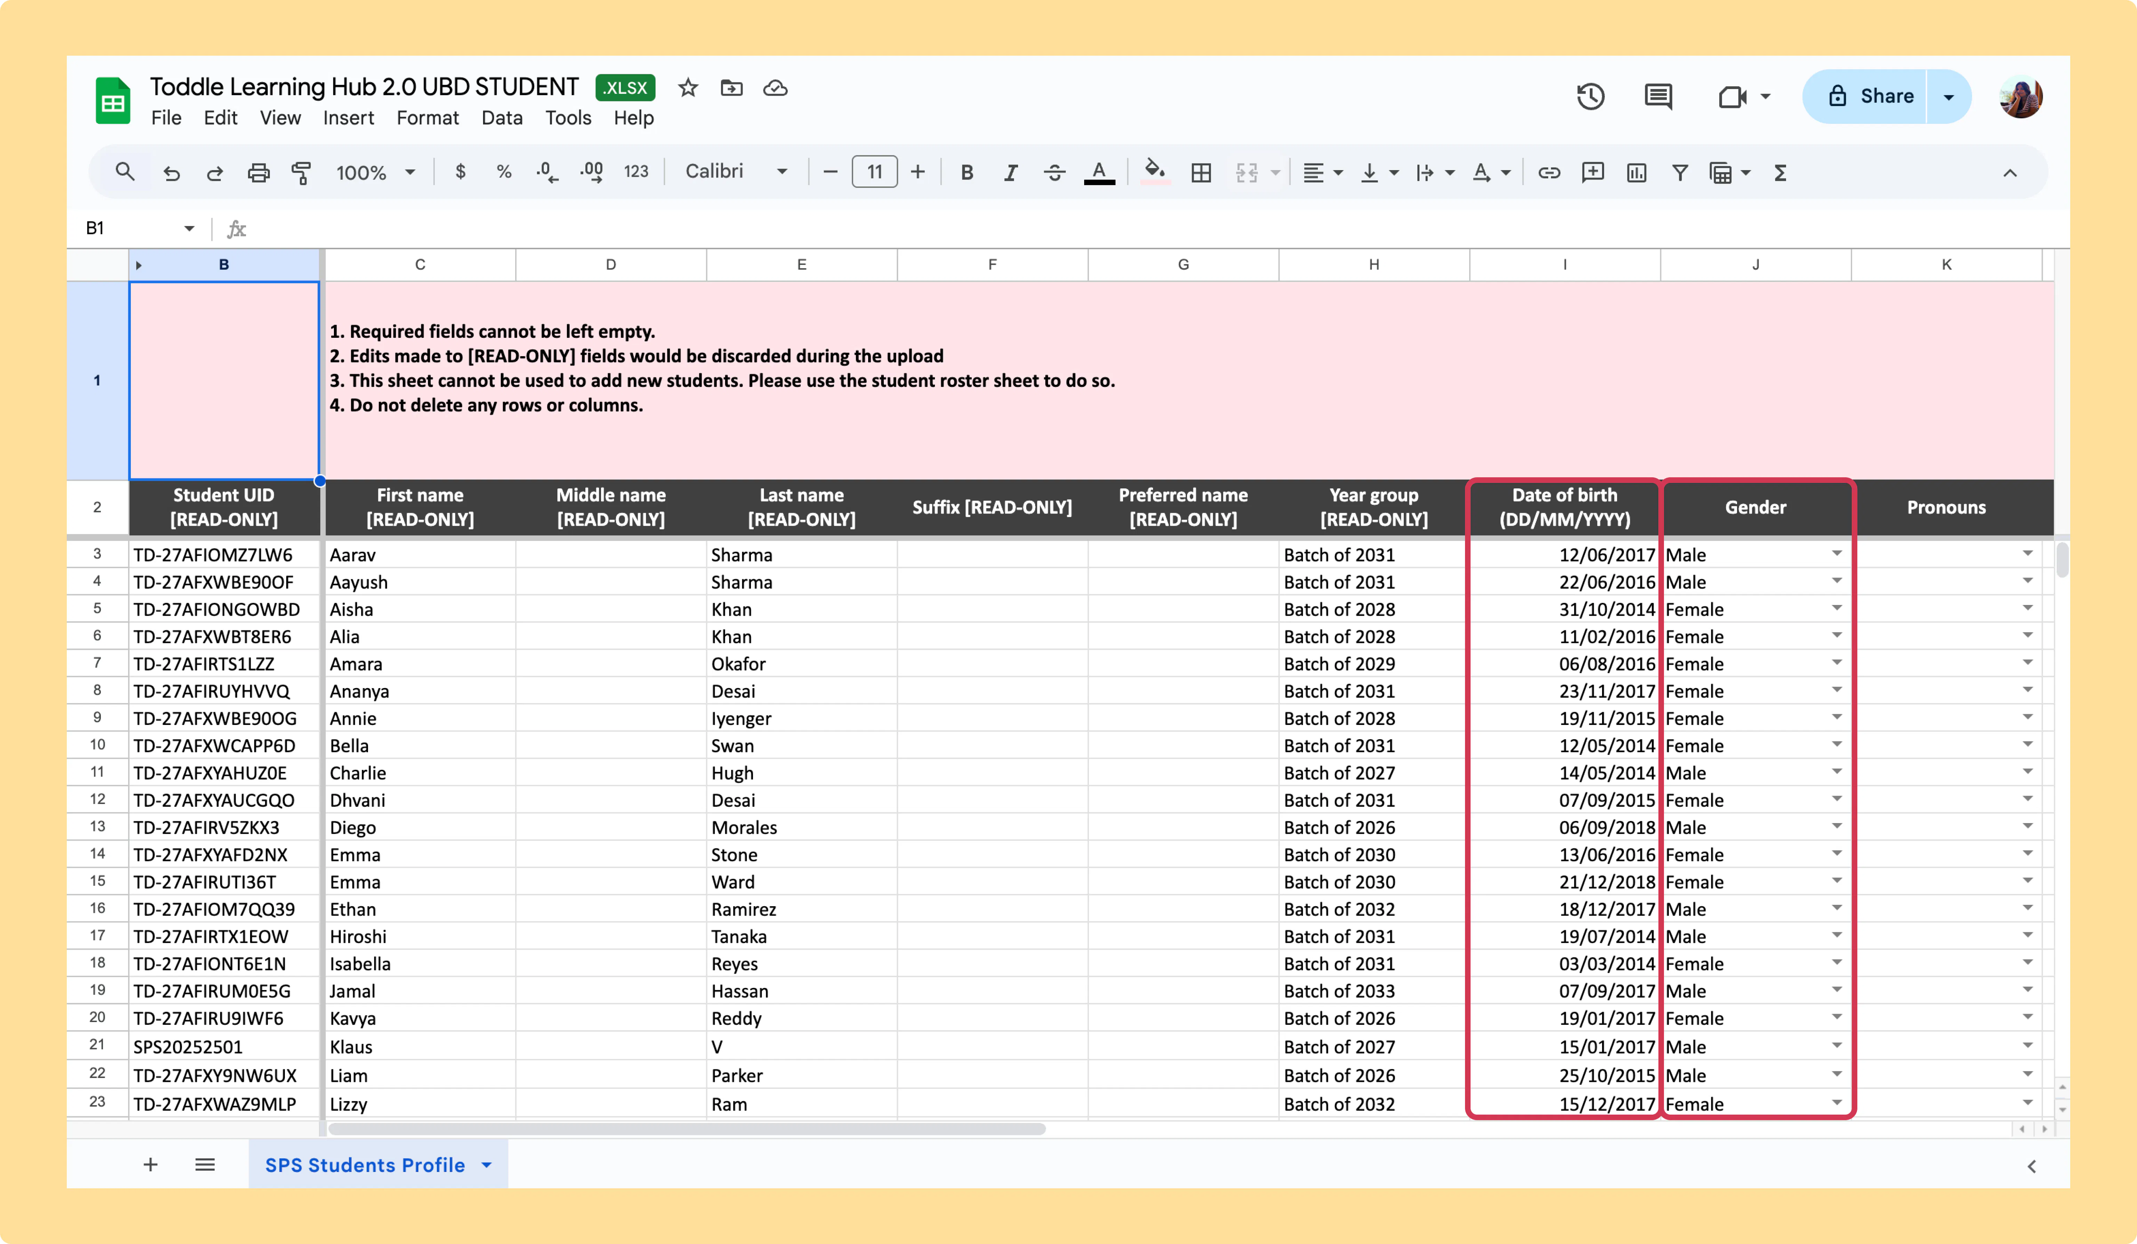Open the Insert menu
The width and height of the screenshot is (2137, 1244).
coord(349,118)
